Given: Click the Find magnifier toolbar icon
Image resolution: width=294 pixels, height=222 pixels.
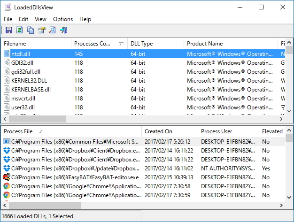Looking at the screenshot, I should click(52, 31).
